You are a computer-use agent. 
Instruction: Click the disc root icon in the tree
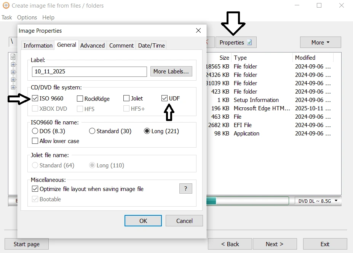coord(13,57)
